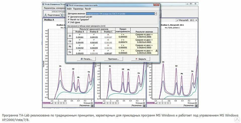The width and height of the screenshot is (241, 123).
Task: Click the Zn row header
Action: [70, 36]
